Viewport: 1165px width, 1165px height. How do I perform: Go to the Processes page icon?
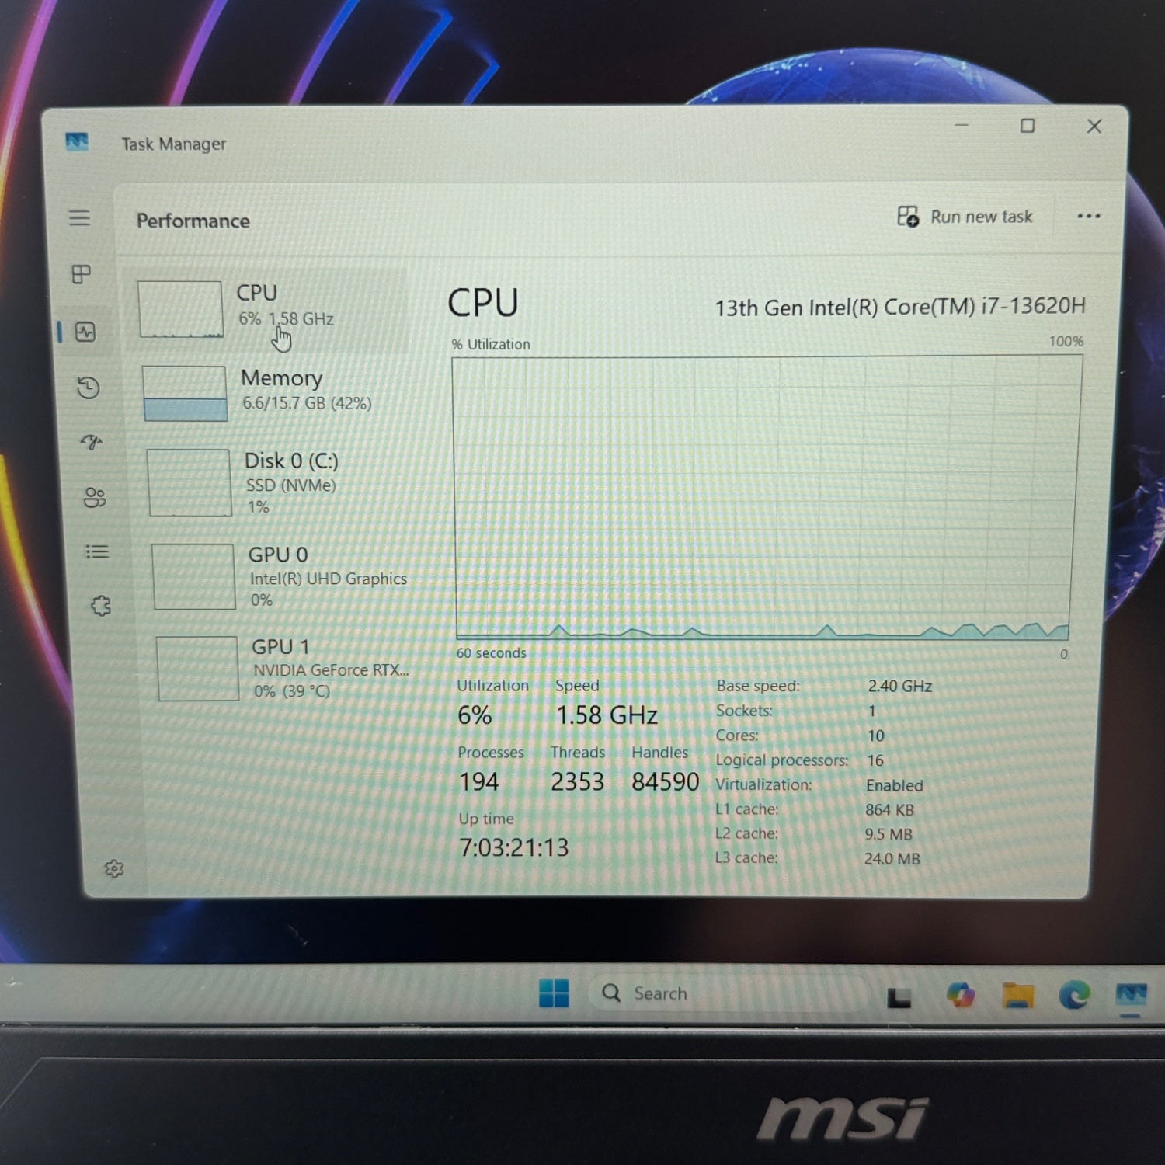(82, 273)
